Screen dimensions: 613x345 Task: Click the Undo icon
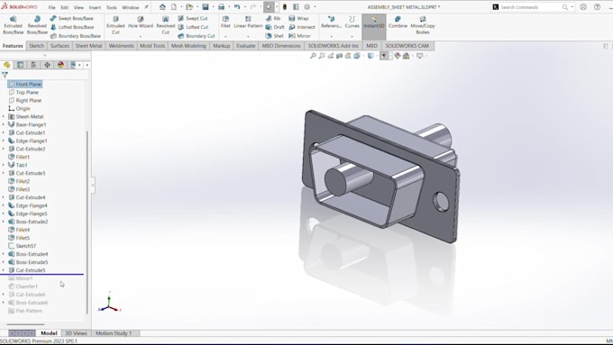tap(237, 7)
